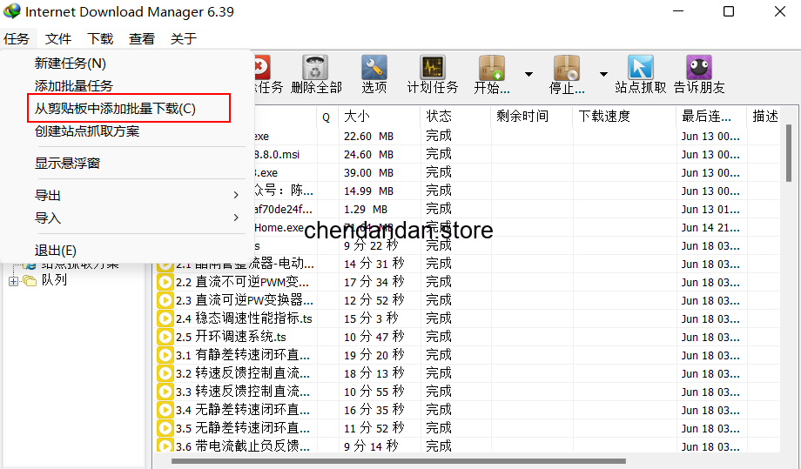Select row 2.3 直流可逆PW变换器...
801x469 pixels.
468,300
